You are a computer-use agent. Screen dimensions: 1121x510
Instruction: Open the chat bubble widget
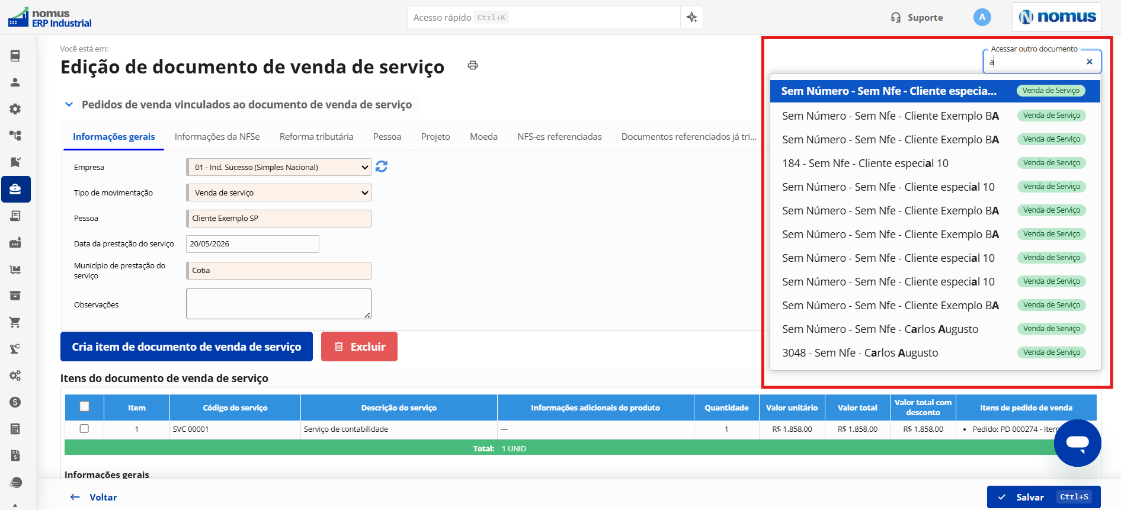click(x=1077, y=442)
